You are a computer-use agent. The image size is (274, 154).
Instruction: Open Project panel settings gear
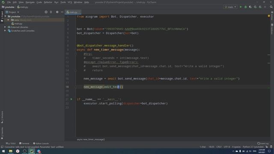(57, 12)
